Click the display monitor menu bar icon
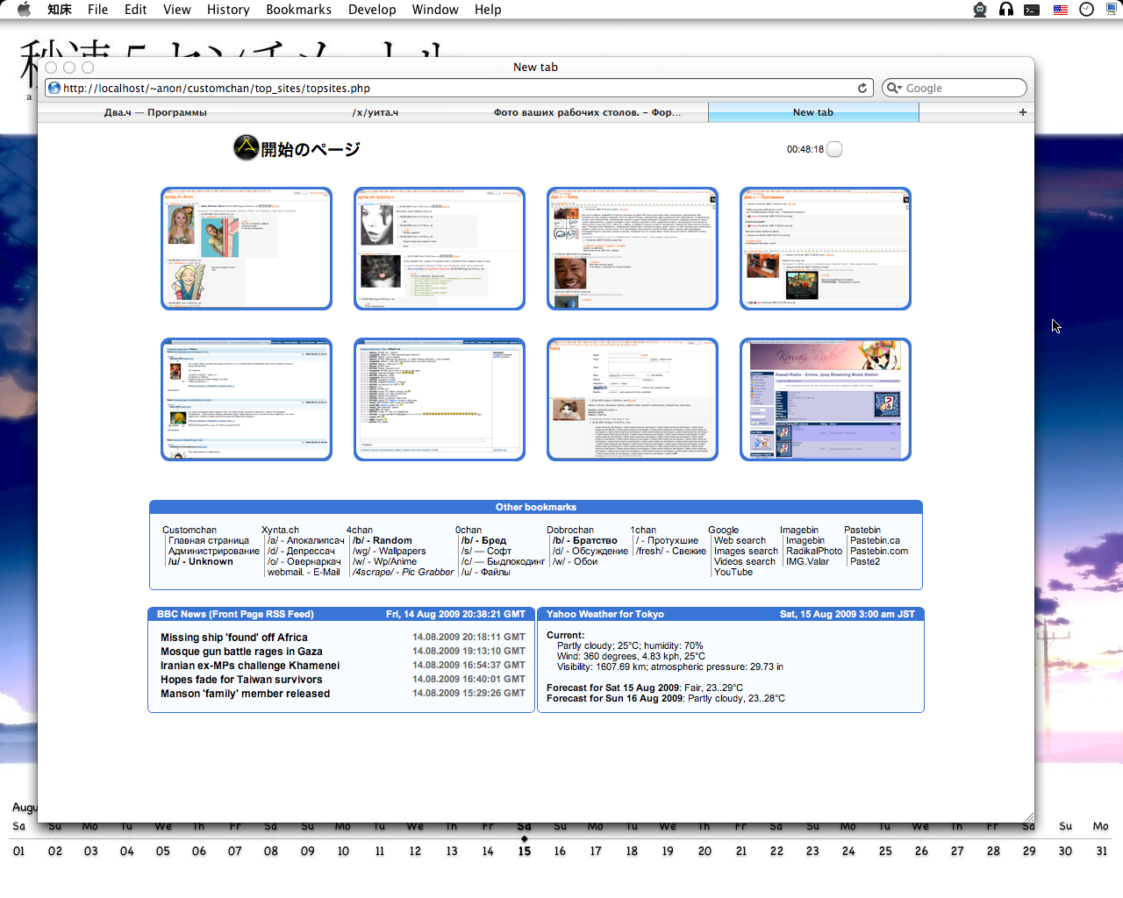Screen dimensions: 1123x898 click(x=1112, y=9)
